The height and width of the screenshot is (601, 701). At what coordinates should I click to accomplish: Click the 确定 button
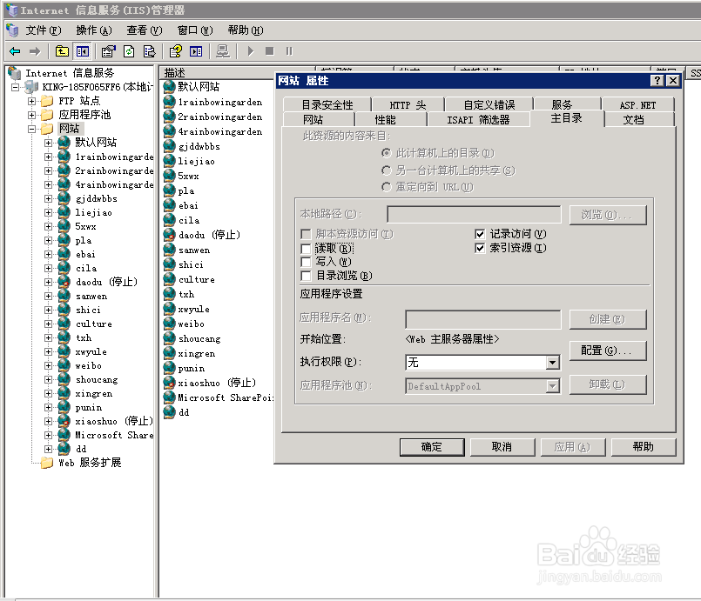coord(432,447)
